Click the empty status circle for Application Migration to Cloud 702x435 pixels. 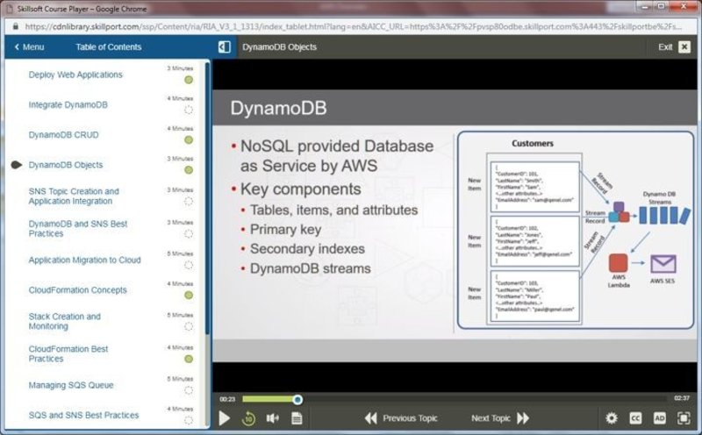189,265
